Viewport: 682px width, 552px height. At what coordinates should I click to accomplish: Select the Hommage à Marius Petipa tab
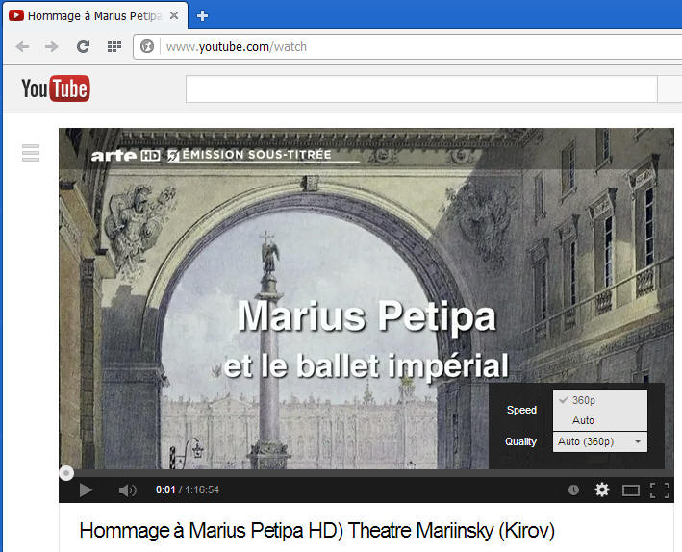[95, 16]
